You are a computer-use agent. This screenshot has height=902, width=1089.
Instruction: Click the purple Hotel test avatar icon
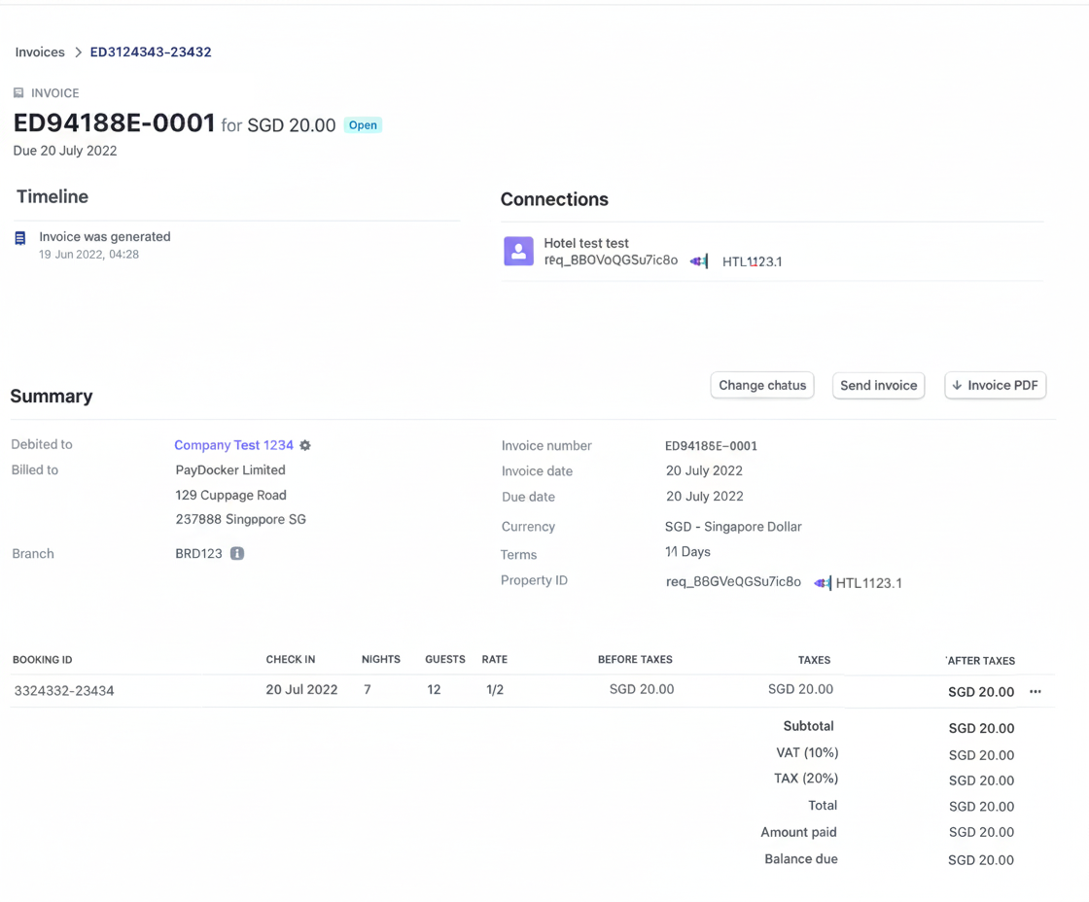pos(518,251)
